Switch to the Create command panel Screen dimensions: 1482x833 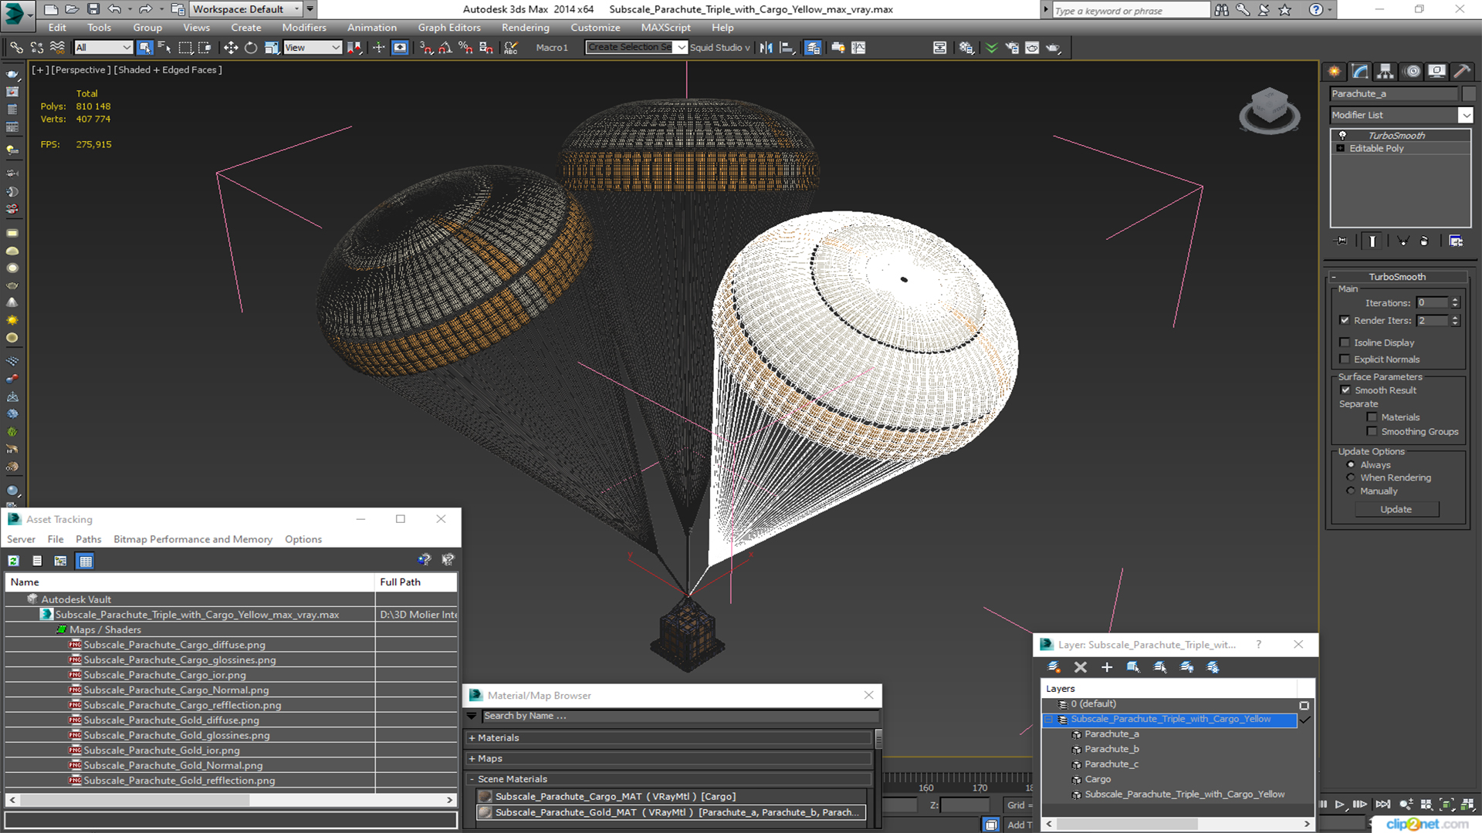(1335, 72)
